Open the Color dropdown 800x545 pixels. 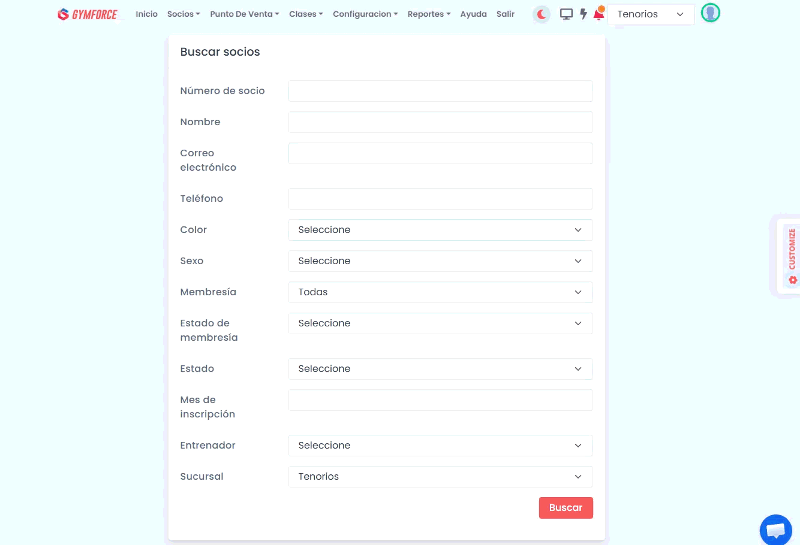pos(441,230)
